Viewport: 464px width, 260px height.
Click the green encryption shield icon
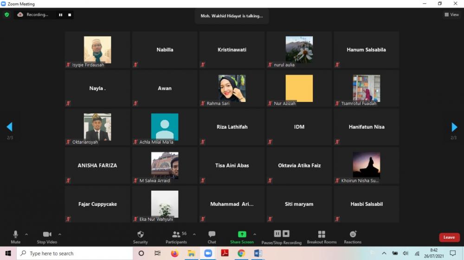pos(6,15)
